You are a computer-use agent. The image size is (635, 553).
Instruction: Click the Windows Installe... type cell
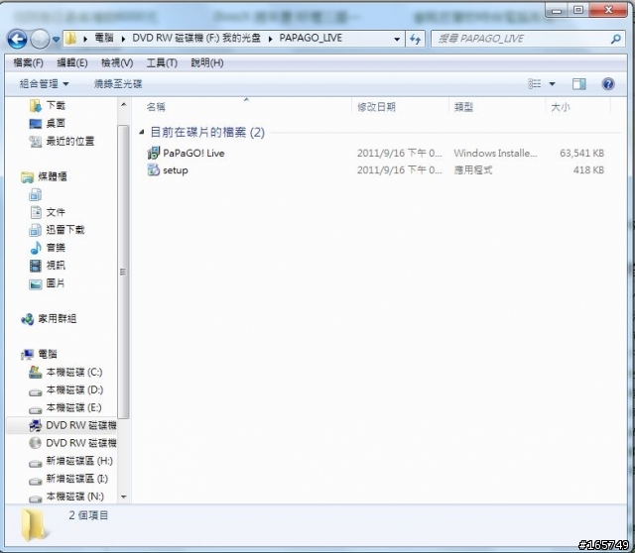coord(495,153)
